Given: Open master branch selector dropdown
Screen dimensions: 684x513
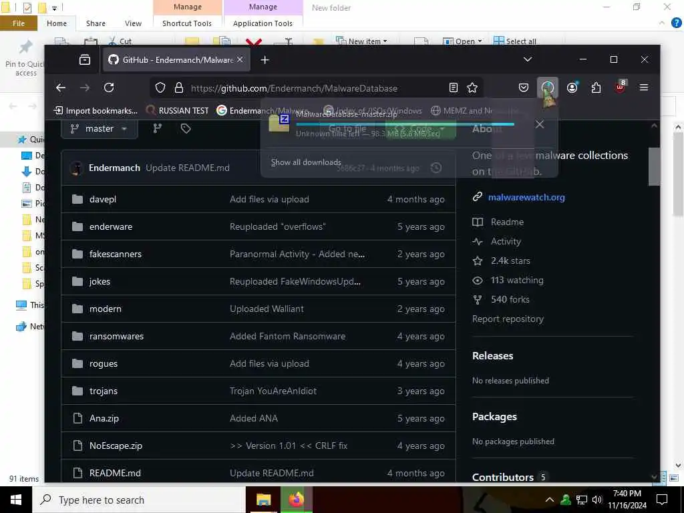Looking at the screenshot, I should [100, 129].
